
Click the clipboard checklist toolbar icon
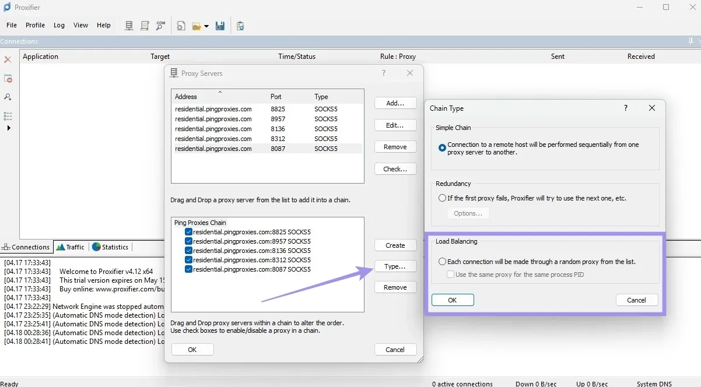tap(240, 26)
